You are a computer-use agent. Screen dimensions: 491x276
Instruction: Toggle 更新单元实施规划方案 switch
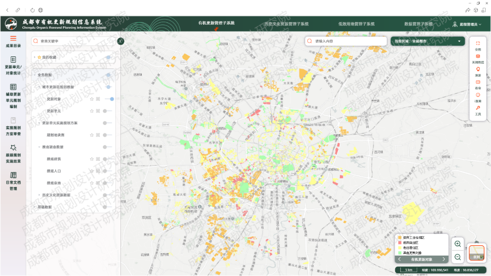pyautogui.click(x=107, y=123)
